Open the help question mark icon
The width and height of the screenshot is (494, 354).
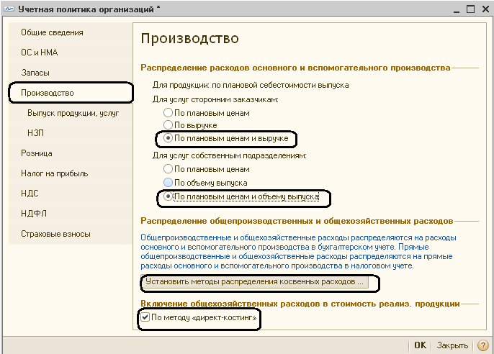(x=483, y=345)
